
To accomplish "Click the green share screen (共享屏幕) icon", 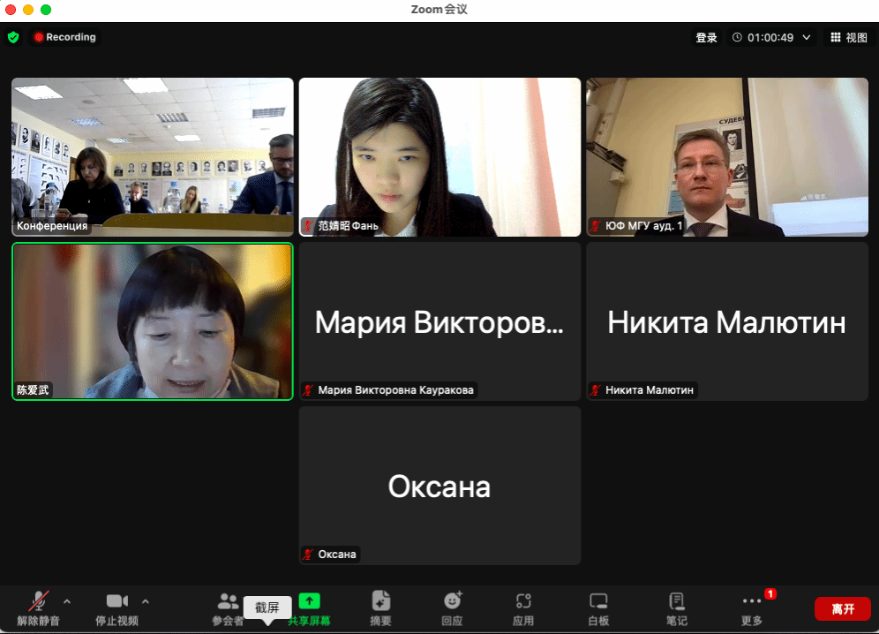I will (309, 601).
